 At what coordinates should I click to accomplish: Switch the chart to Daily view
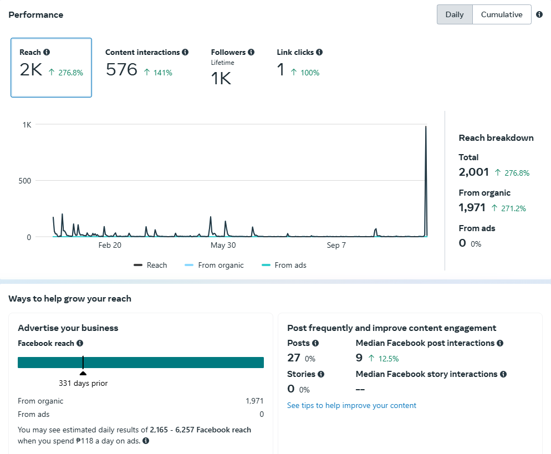coord(455,14)
